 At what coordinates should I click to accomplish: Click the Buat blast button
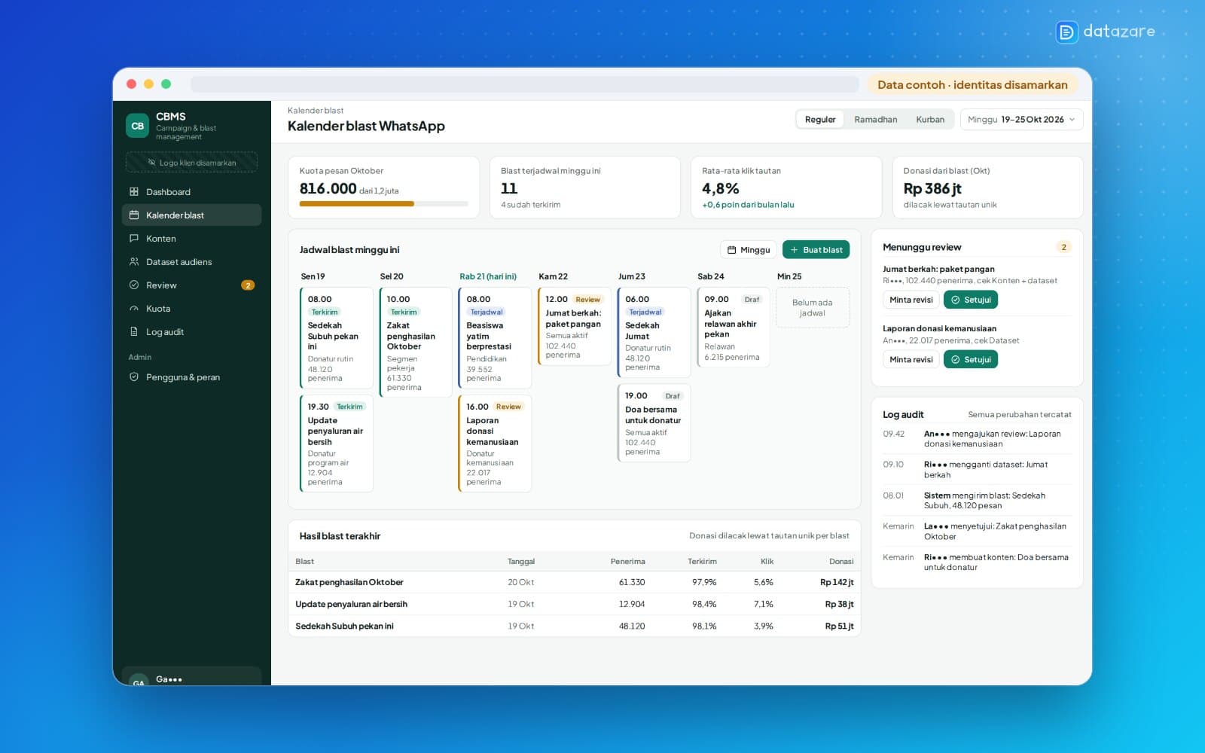816,250
